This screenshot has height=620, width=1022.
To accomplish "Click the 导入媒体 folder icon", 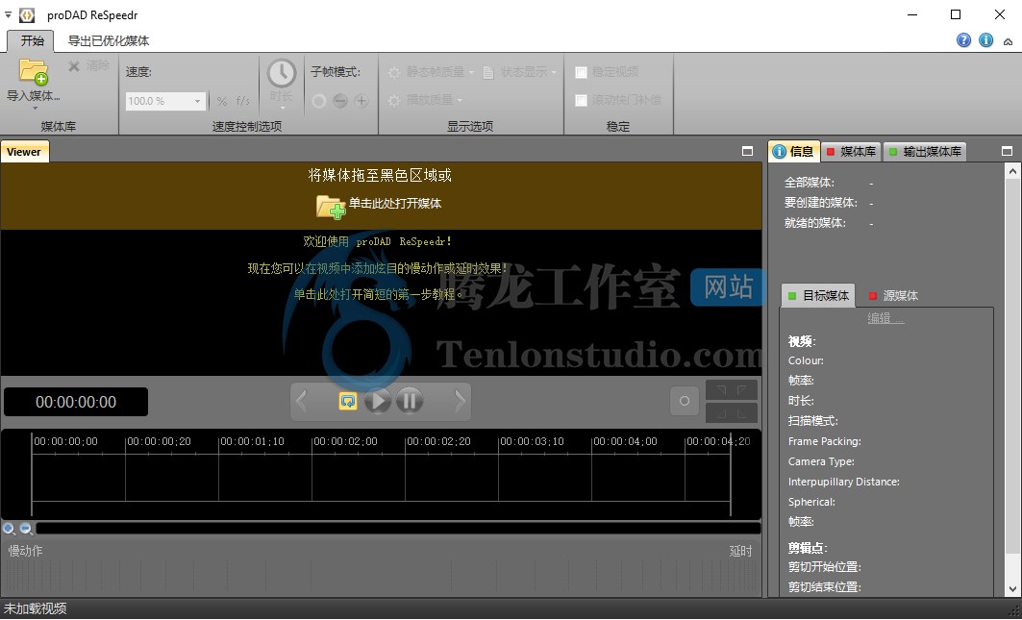I will tap(34, 72).
